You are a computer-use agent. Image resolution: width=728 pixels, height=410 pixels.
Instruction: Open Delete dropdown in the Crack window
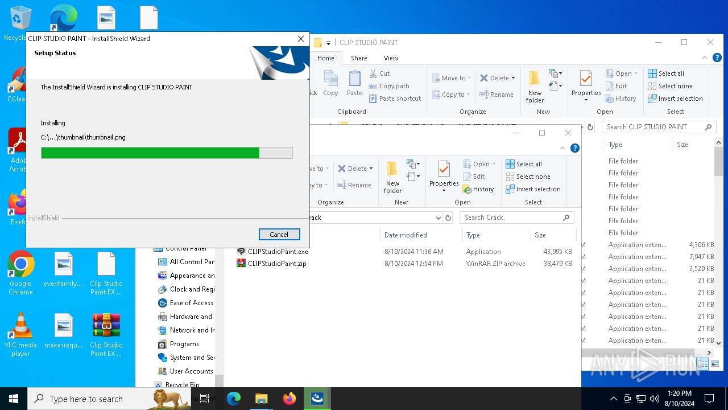click(355, 169)
